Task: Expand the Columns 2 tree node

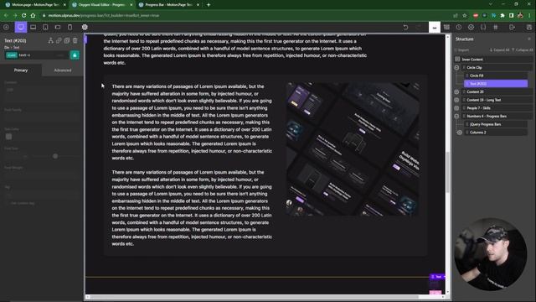Action: [x=460, y=133]
